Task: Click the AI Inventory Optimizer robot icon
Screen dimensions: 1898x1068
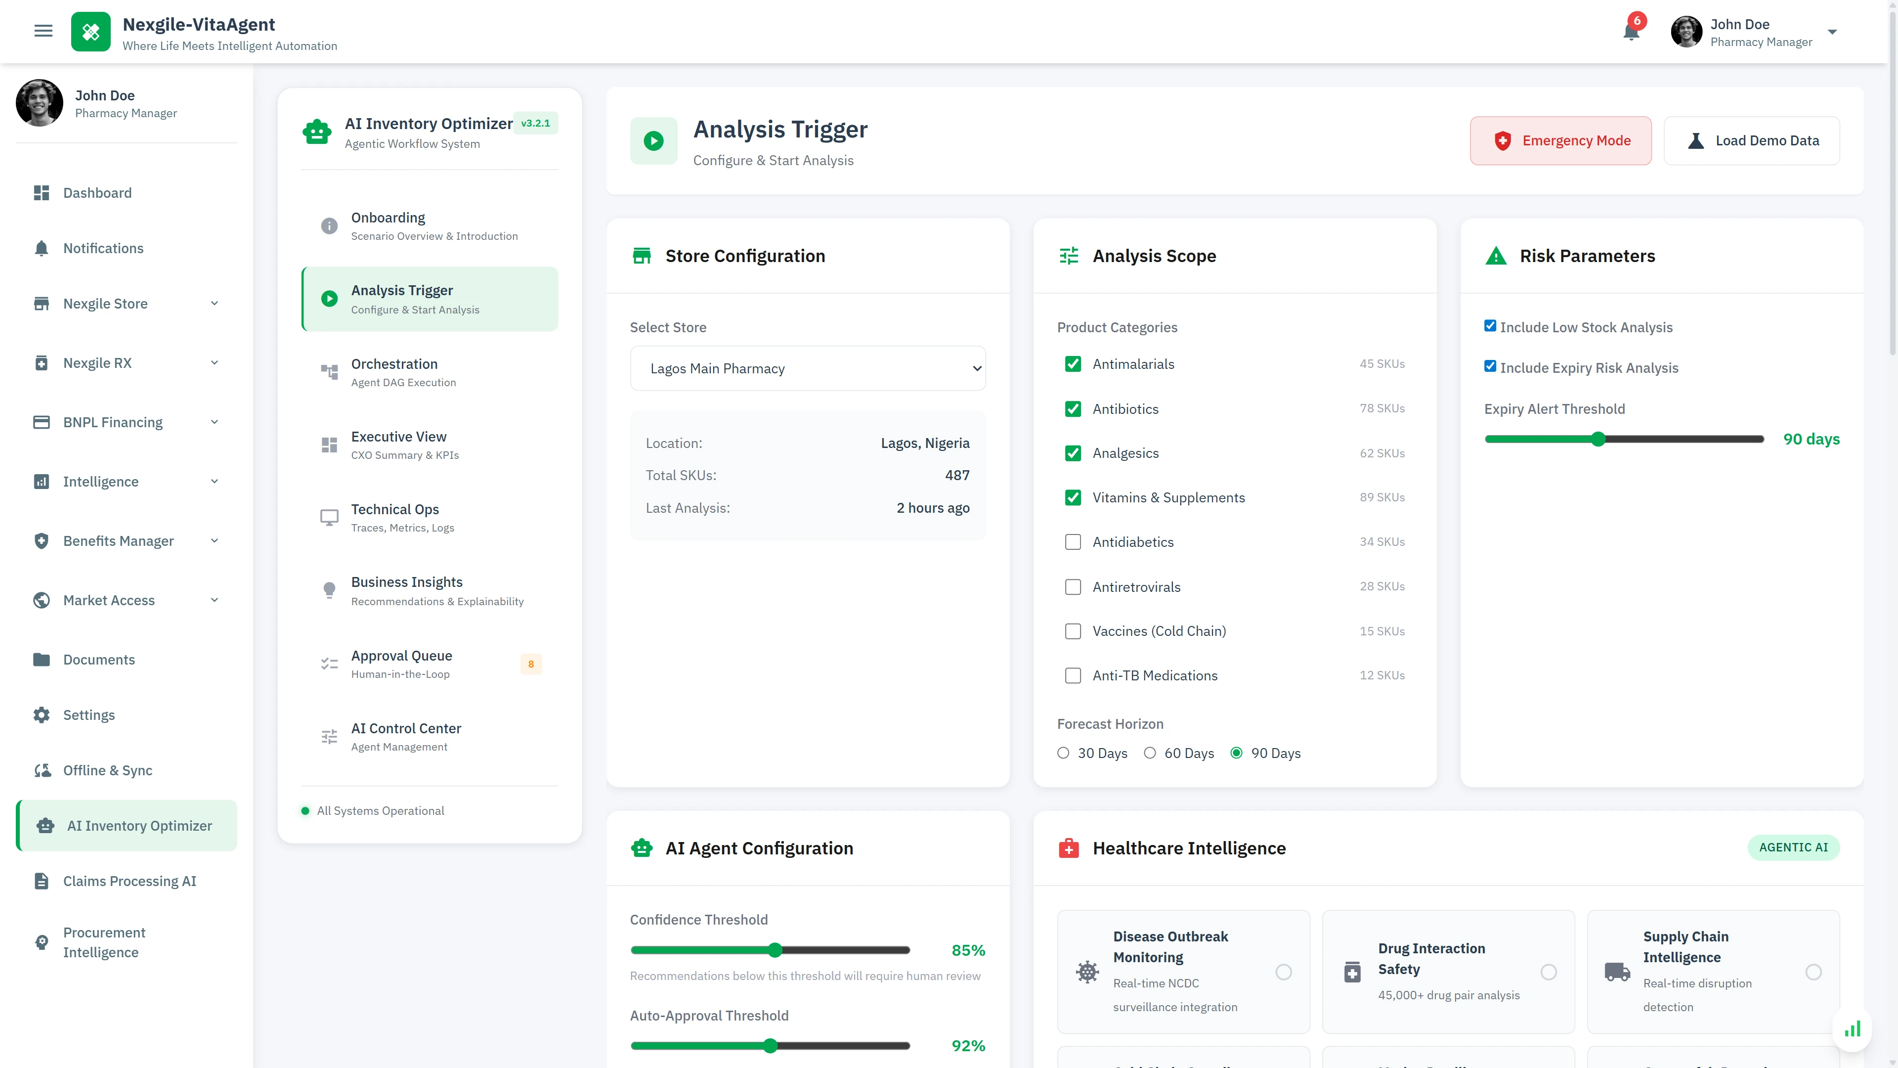Action: pyautogui.click(x=317, y=131)
